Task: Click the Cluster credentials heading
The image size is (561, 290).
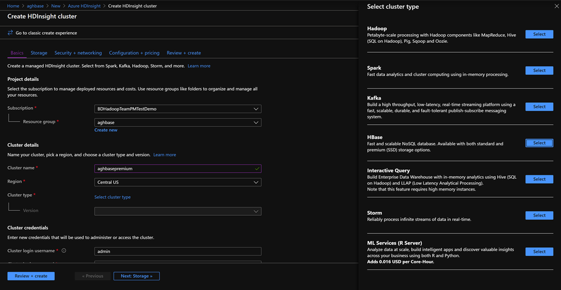Action: 28,228
